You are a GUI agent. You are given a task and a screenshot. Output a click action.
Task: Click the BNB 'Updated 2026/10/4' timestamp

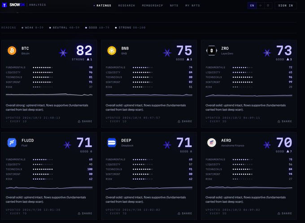(133, 118)
